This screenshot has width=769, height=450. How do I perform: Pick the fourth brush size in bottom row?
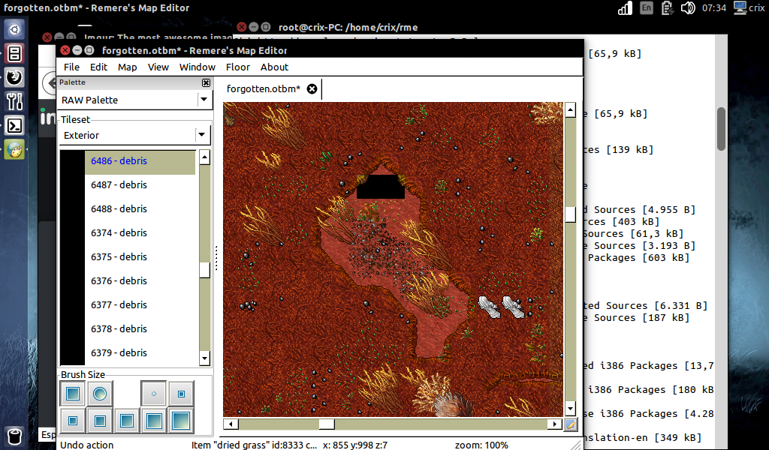[154, 421]
